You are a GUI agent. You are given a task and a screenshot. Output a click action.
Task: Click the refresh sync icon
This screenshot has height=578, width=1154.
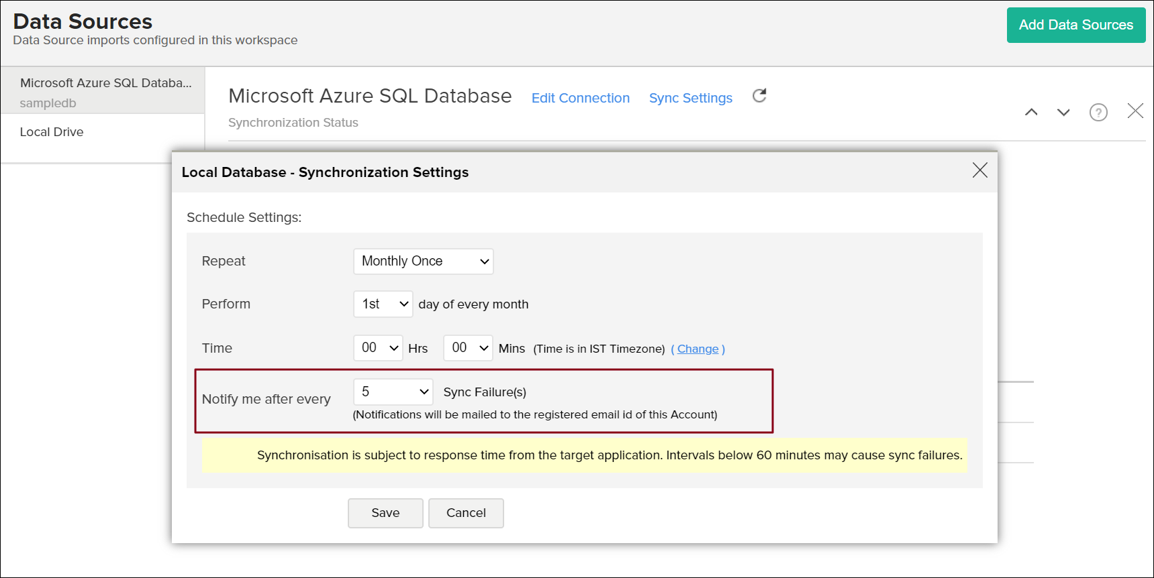coord(759,96)
